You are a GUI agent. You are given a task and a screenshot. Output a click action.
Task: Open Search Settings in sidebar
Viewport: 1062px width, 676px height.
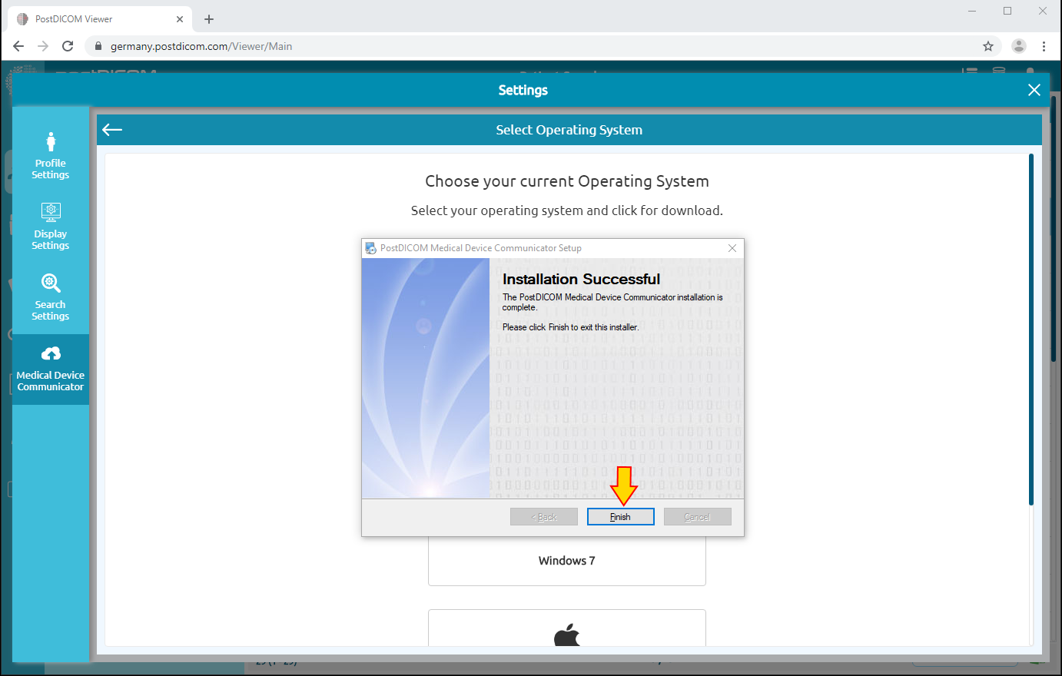51,297
